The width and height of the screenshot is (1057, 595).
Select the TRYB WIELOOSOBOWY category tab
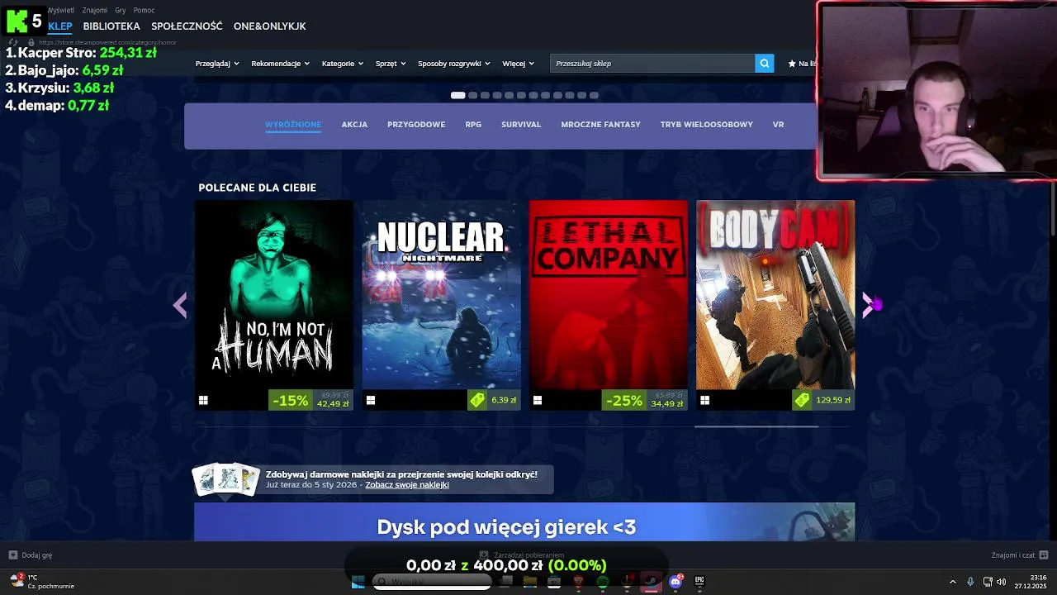[706, 125]
